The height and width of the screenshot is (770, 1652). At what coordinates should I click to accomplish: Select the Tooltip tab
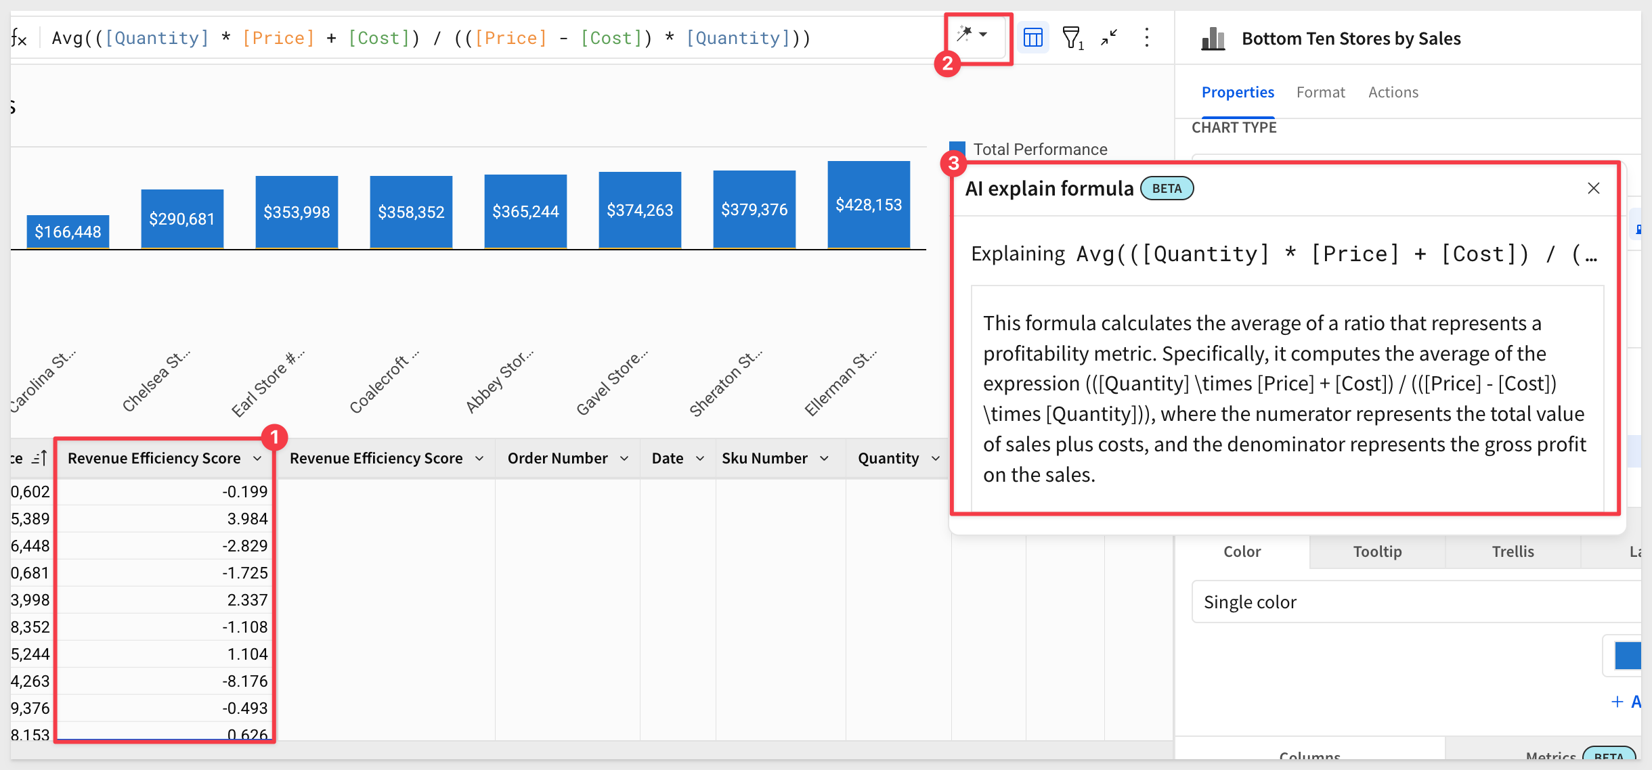[1377, 551]
